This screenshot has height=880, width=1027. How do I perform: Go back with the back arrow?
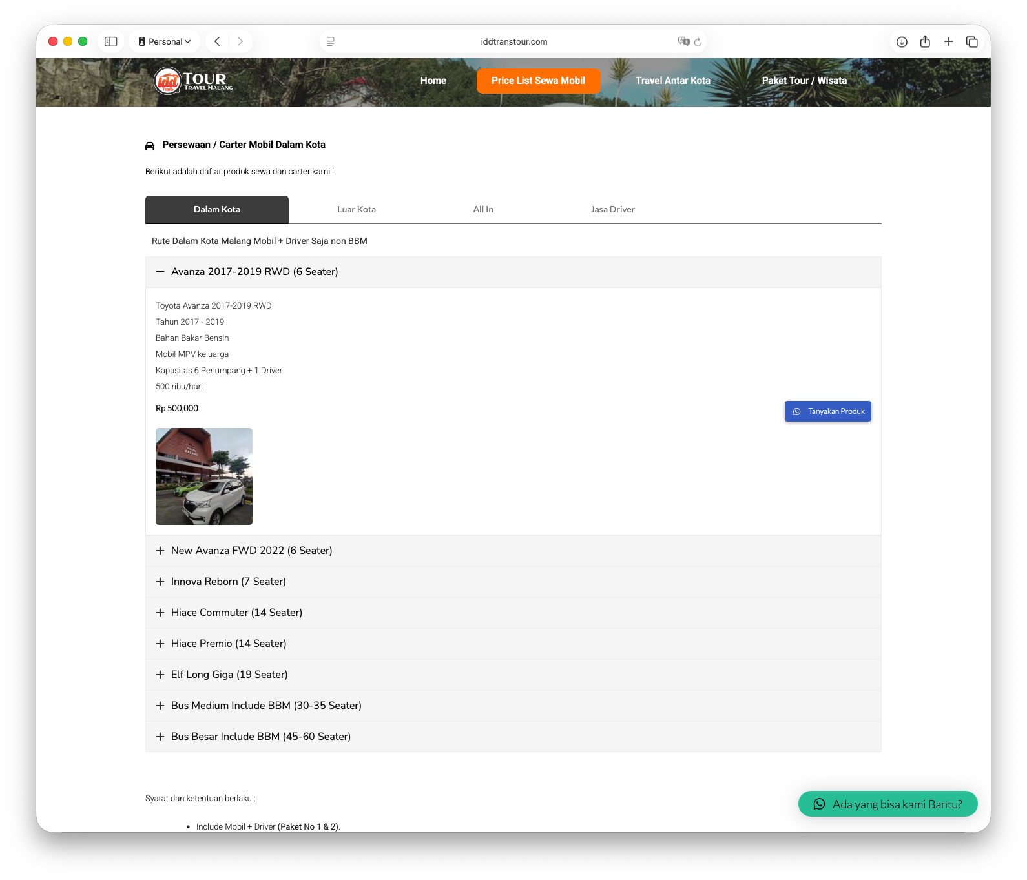click(x=218, y=41)
